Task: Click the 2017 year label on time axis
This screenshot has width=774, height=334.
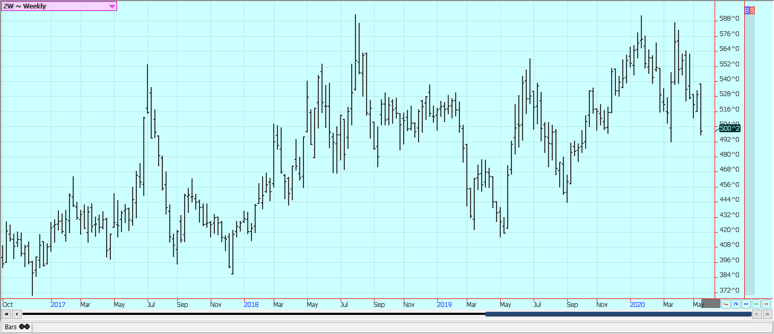Action: [x=58, y=305]
